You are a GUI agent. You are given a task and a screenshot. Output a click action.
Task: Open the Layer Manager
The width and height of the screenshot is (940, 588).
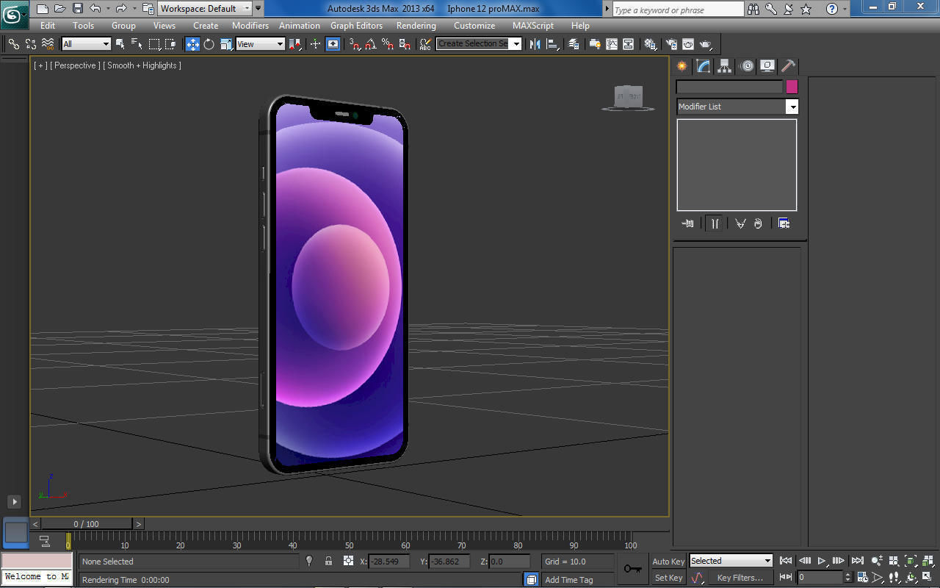[574, 44]
